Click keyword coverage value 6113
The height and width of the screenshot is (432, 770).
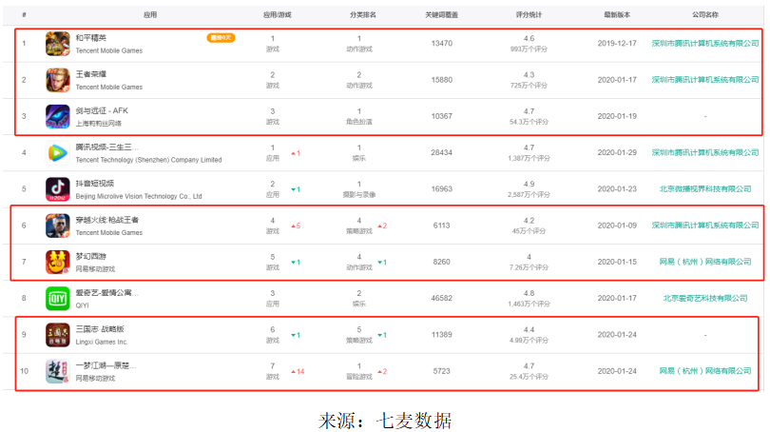click(x=441, y=226)
